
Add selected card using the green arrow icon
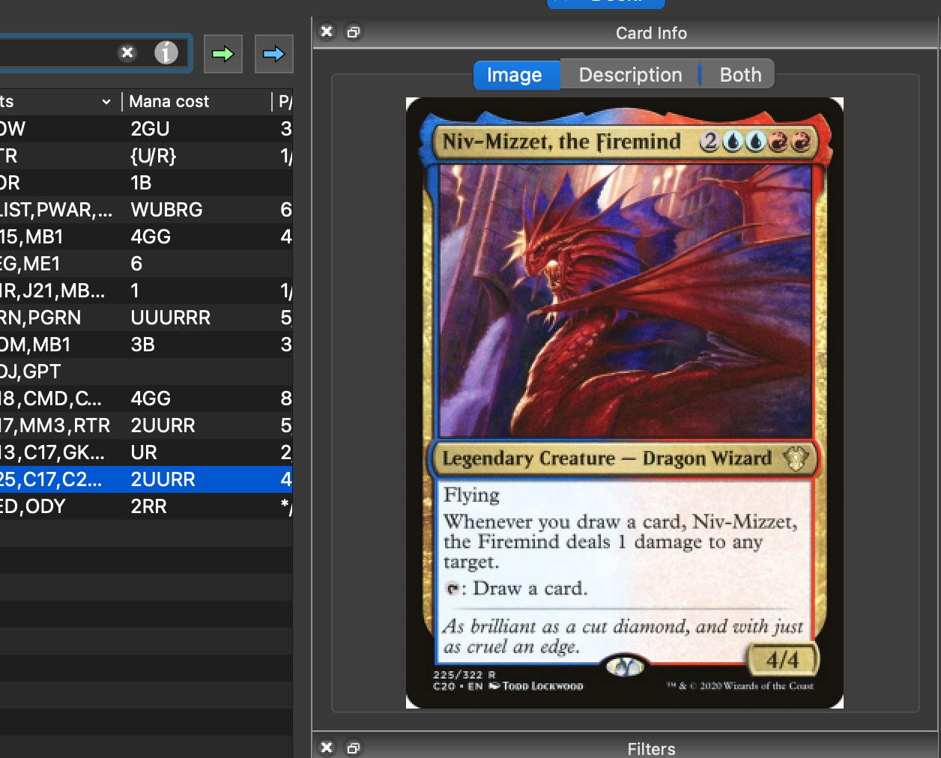pos(223,53)
